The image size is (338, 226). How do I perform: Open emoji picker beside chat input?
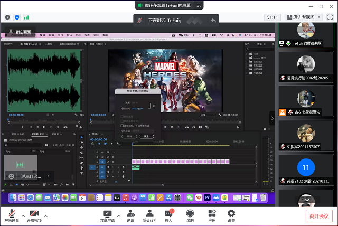pos(11,176)
